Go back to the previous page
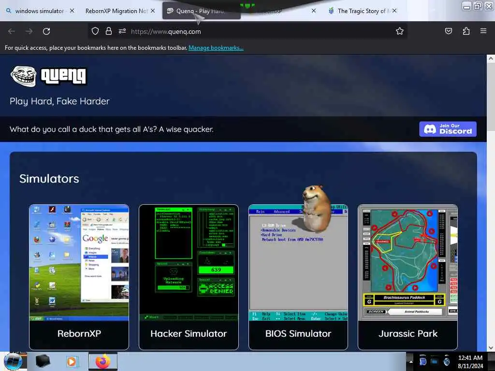This screenshot has height=371, width=495. pos(12,31)
